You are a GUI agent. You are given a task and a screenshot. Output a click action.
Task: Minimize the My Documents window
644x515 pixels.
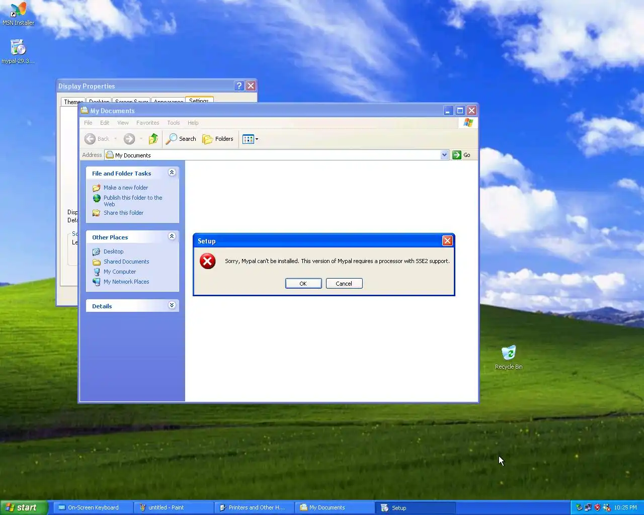tap(448, 111)
